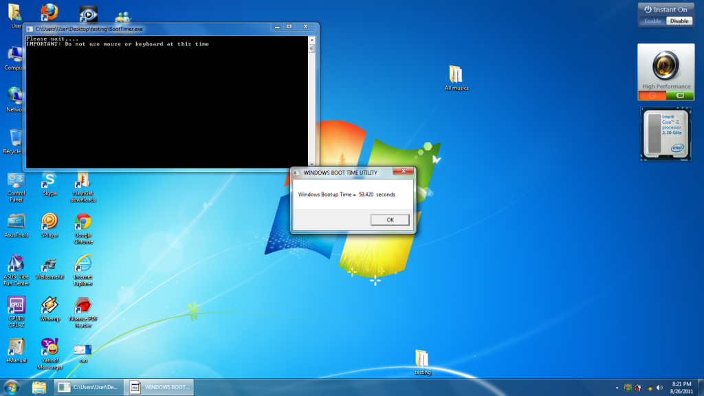This screenshot has height=396, width=704.
Task: Click the volume speaker tray icon
Action: tap(659, 387)
